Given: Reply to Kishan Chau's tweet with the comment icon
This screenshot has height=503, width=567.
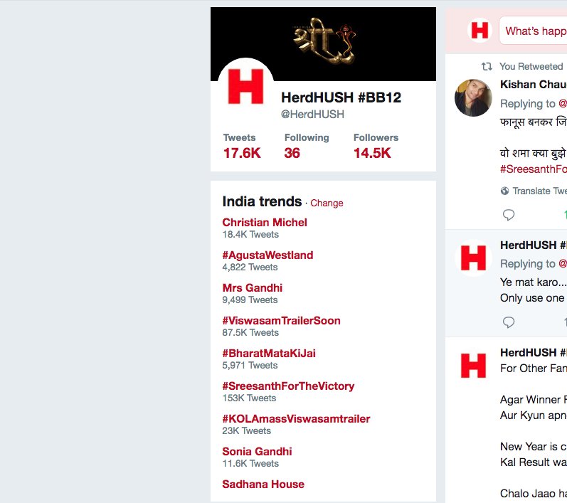Looking at the screenshot, I should click(x=509, y=215).
